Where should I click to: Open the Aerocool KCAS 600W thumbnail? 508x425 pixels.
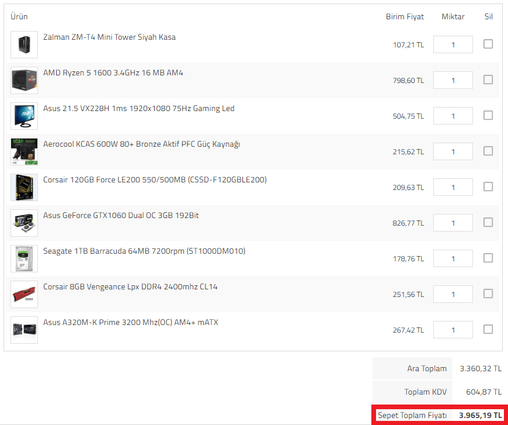point(24,152)
